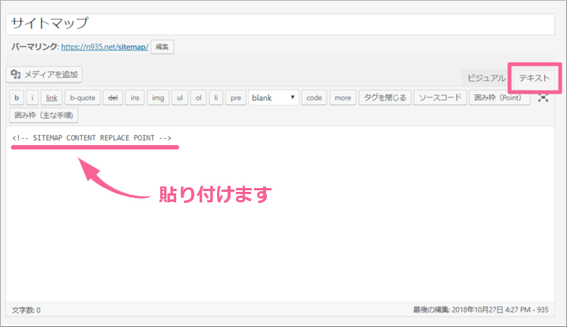Click the 編集 permalink edit button

162,47
